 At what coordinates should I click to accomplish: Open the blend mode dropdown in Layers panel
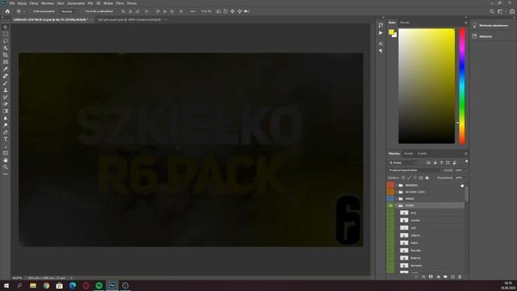coord(414,171)
